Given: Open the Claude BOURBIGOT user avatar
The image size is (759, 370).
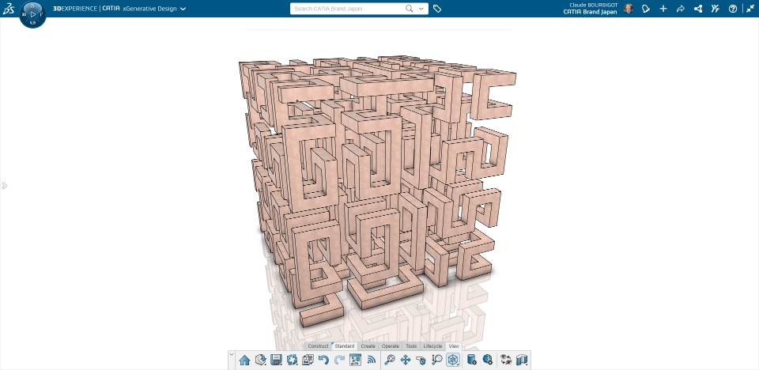Looking at the screenshot, I should (x=628, y=8).
